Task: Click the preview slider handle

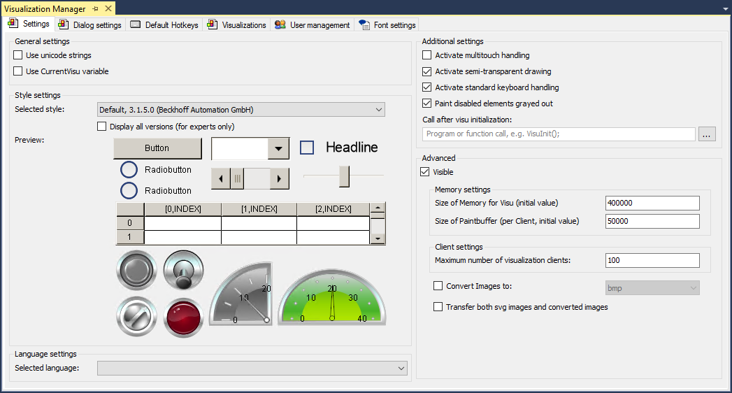Action: click(x=344, y=176)
